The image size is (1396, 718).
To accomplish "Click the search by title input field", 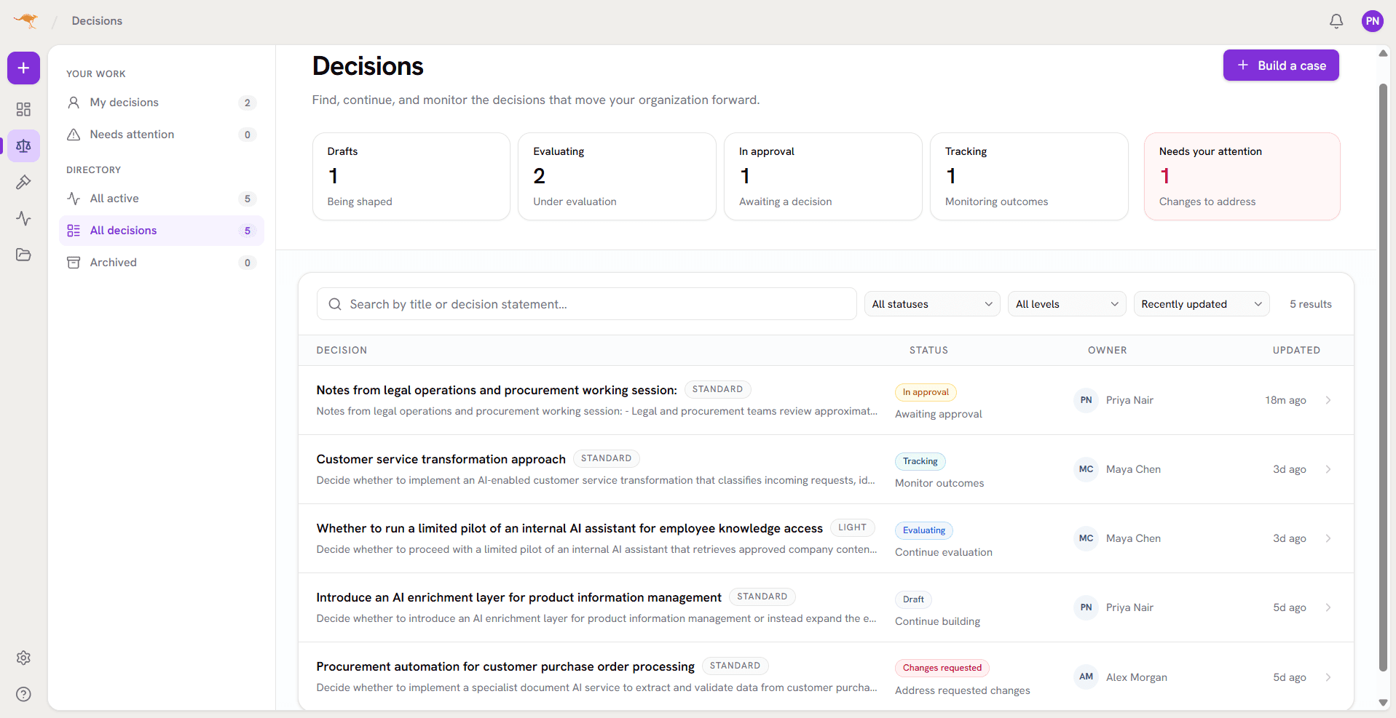I will (x=586, y=304).
